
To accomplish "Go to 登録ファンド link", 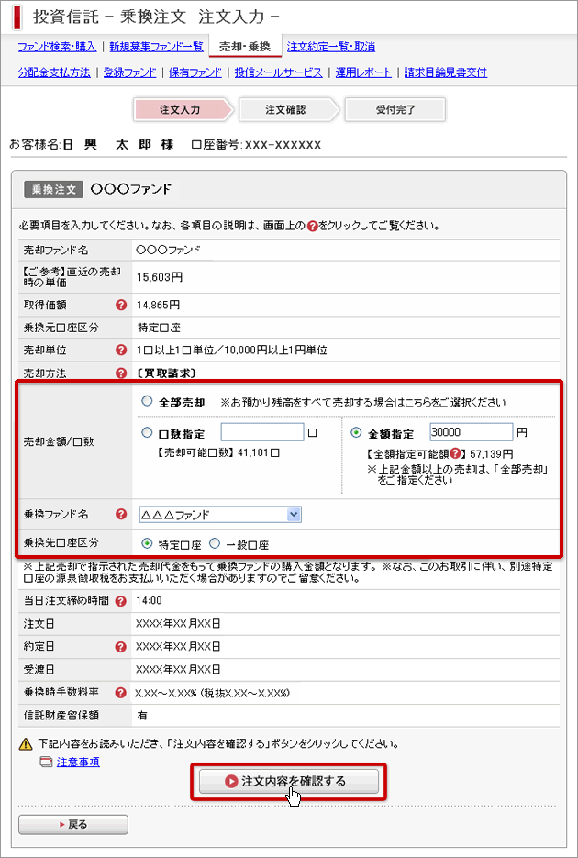I will click(x=130, y=72).
